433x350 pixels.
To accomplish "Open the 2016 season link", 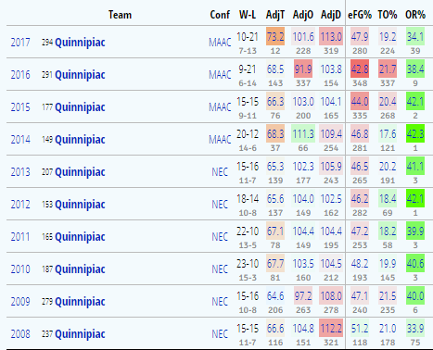I will pos(20,75).
